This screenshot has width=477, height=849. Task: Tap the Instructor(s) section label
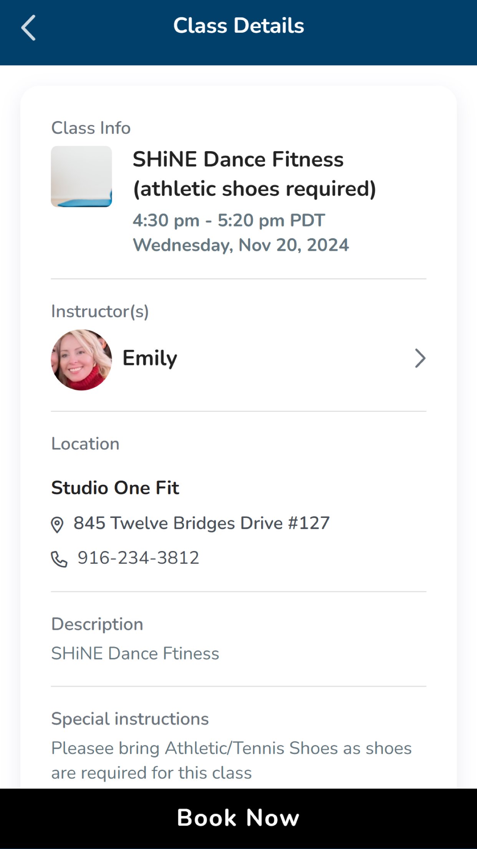coord(100,311)
